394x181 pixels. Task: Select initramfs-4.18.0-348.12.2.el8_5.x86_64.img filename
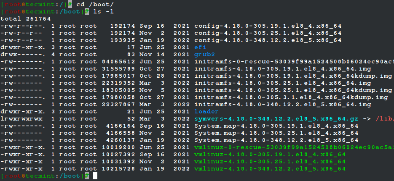282,105
